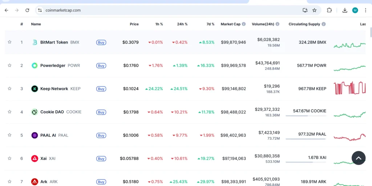Add BitMart Token to watchlist star
Screen dimensions: 372x186
pos(9,42)
